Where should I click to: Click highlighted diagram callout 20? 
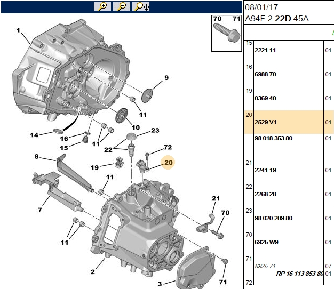coord(168,163)
